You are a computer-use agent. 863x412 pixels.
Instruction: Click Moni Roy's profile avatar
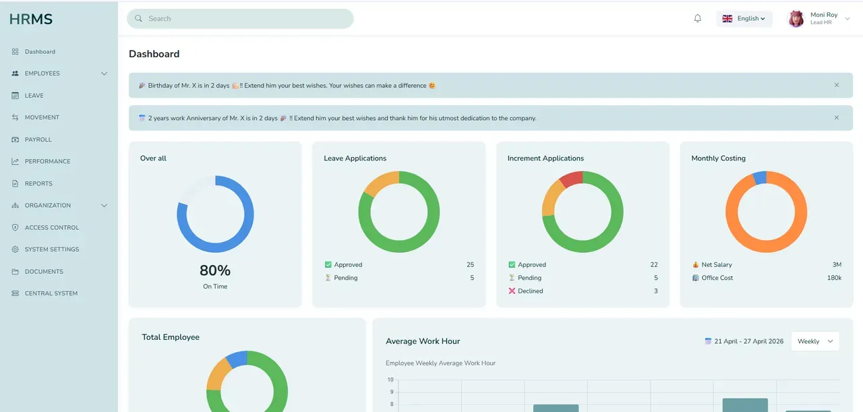pyautogui.click(x=796, y=19)
